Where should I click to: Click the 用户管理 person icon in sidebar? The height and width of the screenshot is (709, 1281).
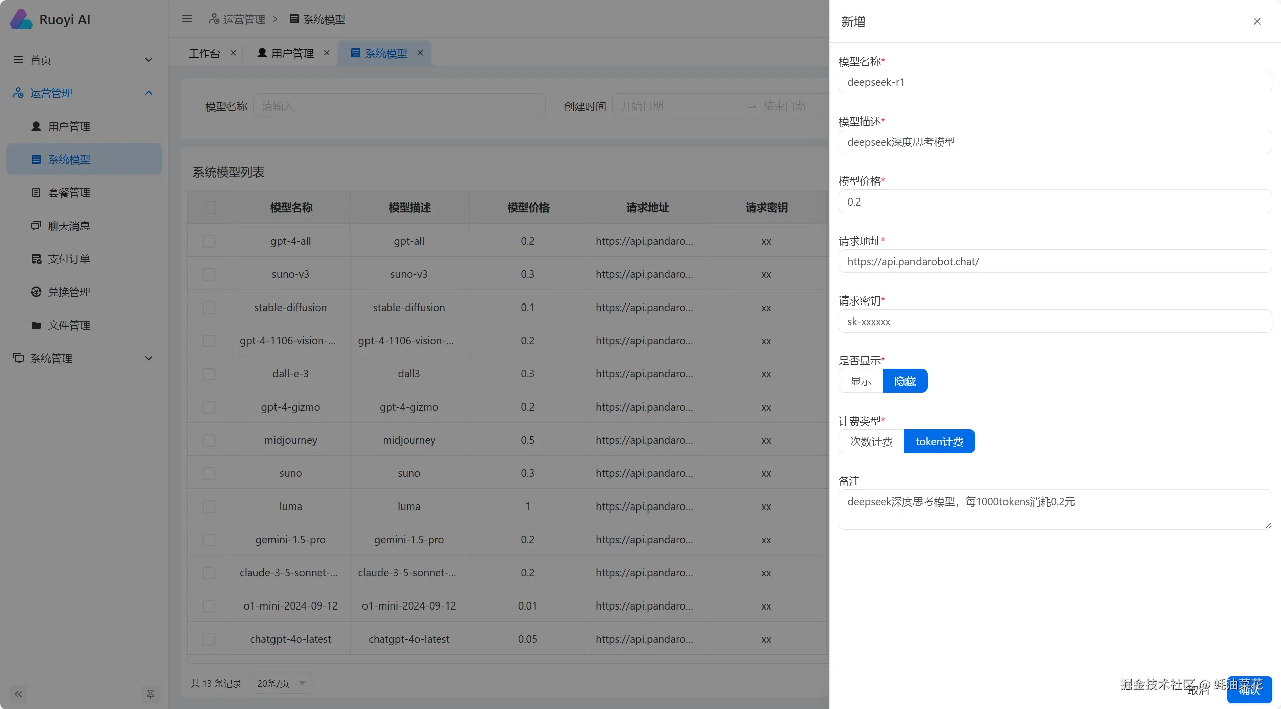(36, 126)
